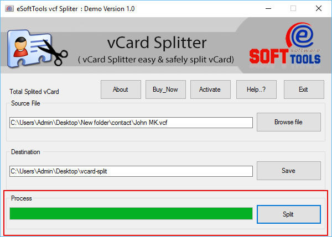Focus the Source File path field
Screen dimensions: 332x237
[x=131, y=123]
